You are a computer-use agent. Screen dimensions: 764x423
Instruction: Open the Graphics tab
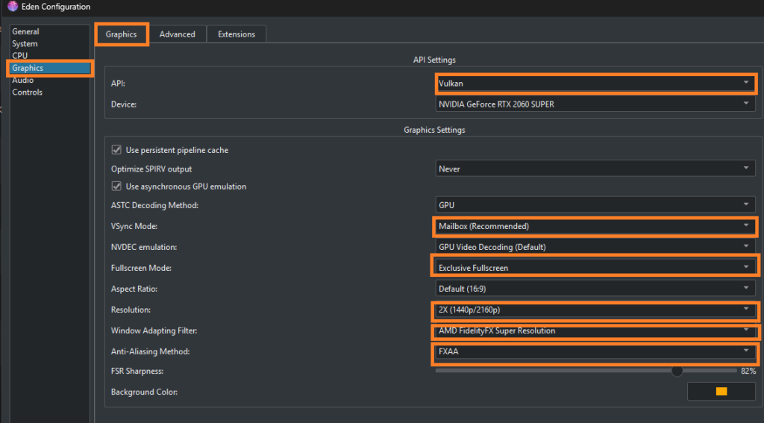point(121,34)
